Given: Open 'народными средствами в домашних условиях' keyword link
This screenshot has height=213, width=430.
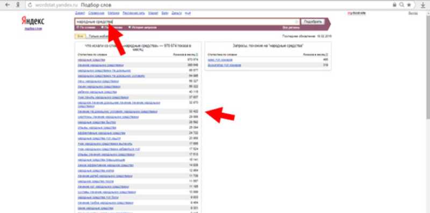Looking at the screenshot, I should [111, 76].
